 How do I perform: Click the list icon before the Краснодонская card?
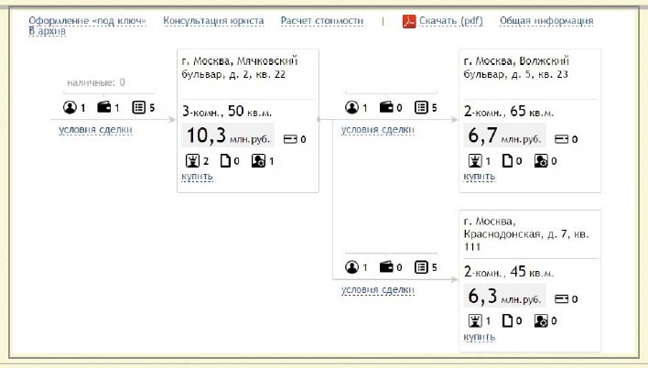421,267
